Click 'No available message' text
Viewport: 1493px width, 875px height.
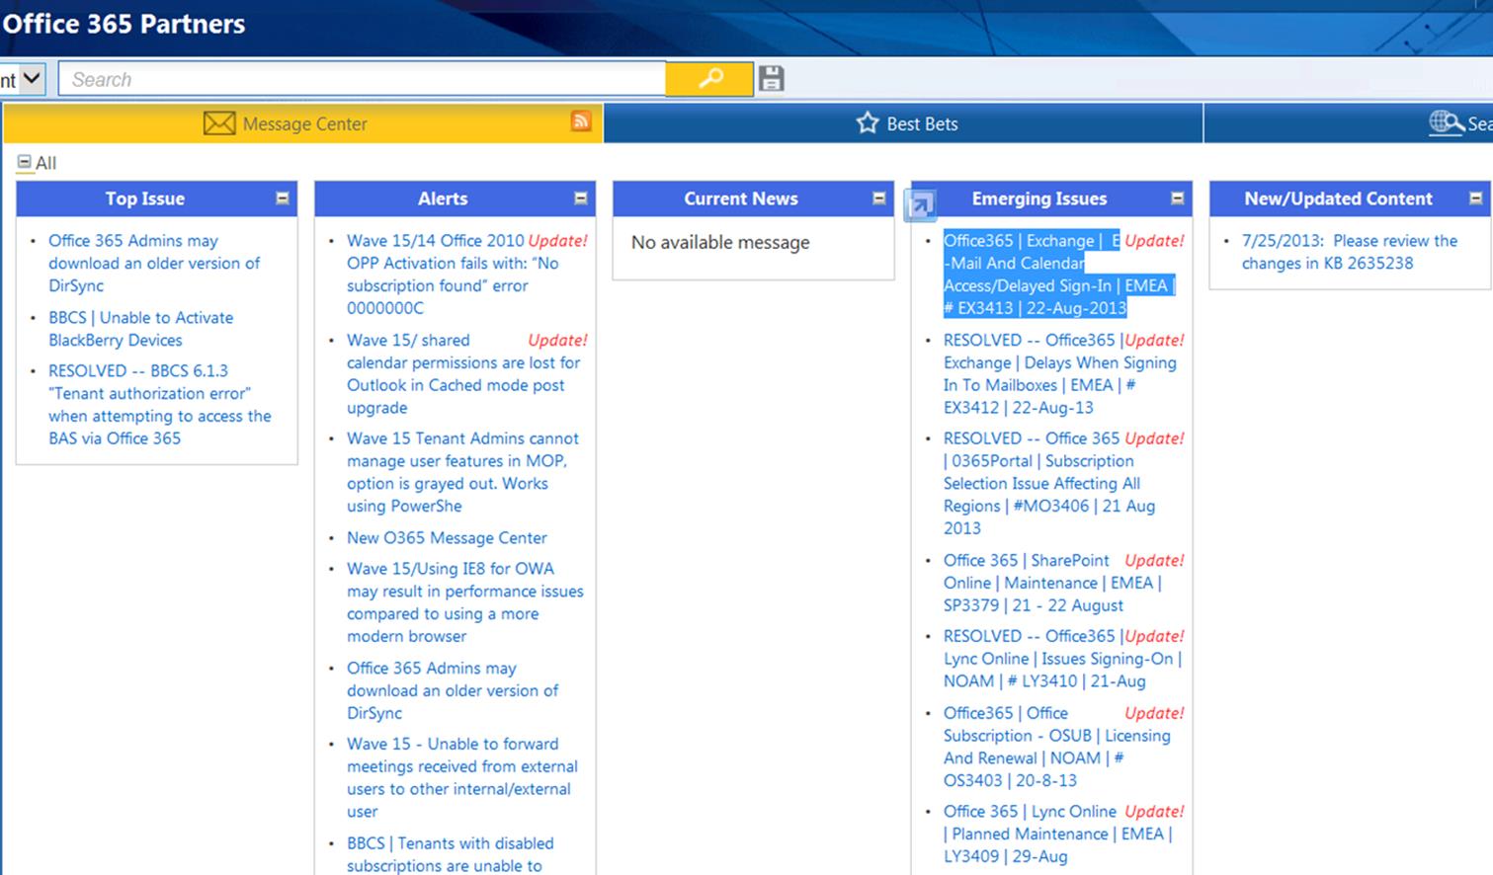tap(720, 242)
